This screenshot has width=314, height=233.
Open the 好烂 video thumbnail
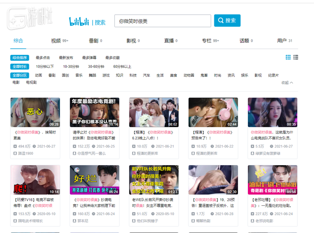(x=94, y=180)
